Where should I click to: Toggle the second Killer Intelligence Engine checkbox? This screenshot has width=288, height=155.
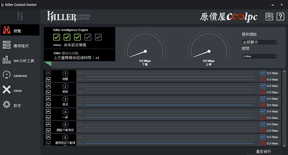[67, 37]
